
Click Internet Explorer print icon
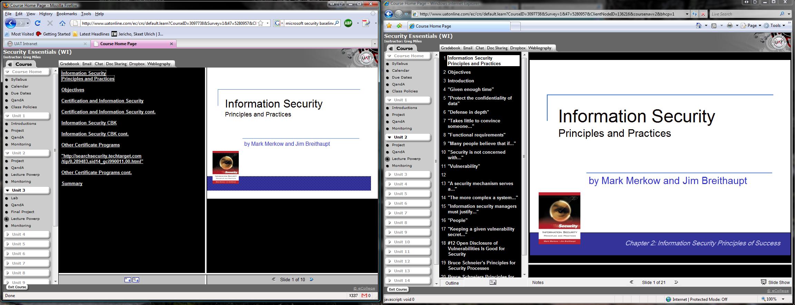coord(729,26)
